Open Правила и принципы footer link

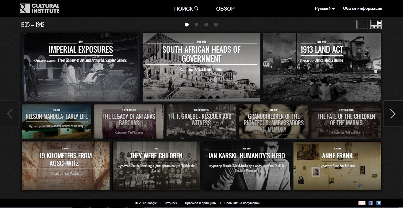200,203
